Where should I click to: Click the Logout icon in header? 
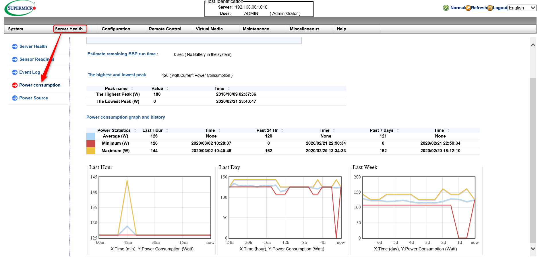[490, 8]
